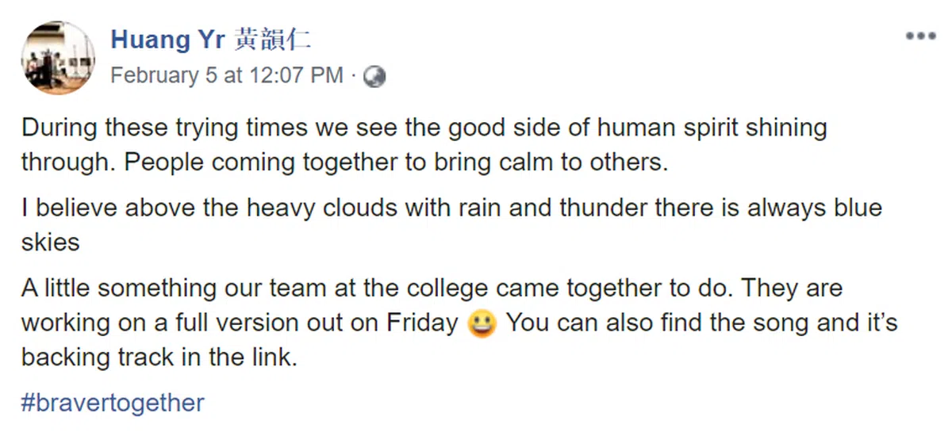This screenshot has width=952, height=436.
Task: Click the line starting "A little something"
Action: [238, 289]
